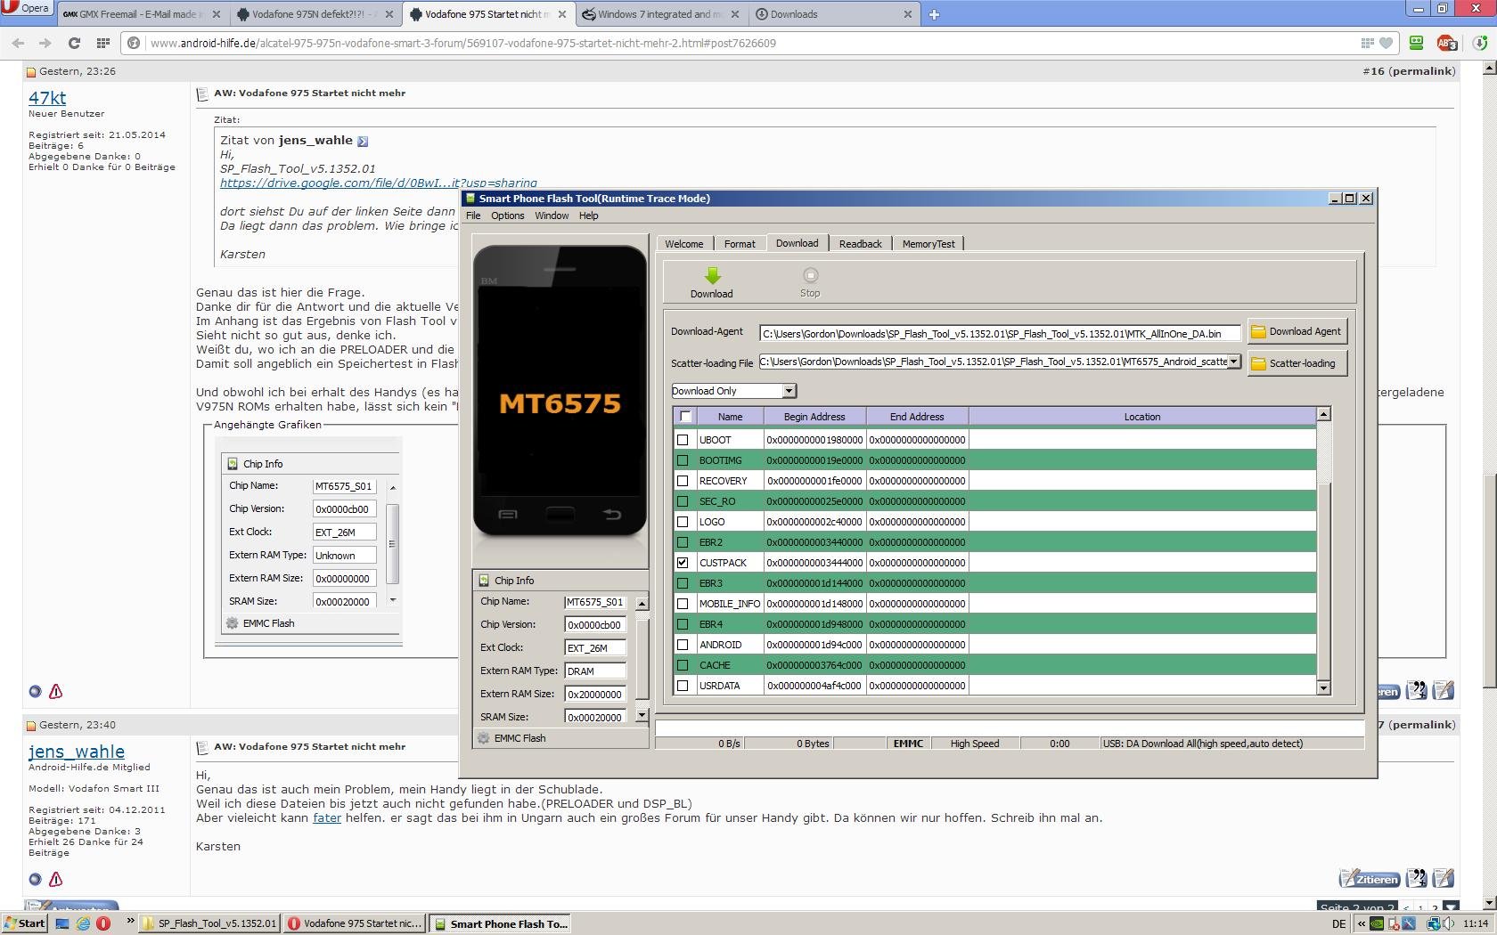
Task: Open the Adblock extension icon
Action: pos(1446,43)
